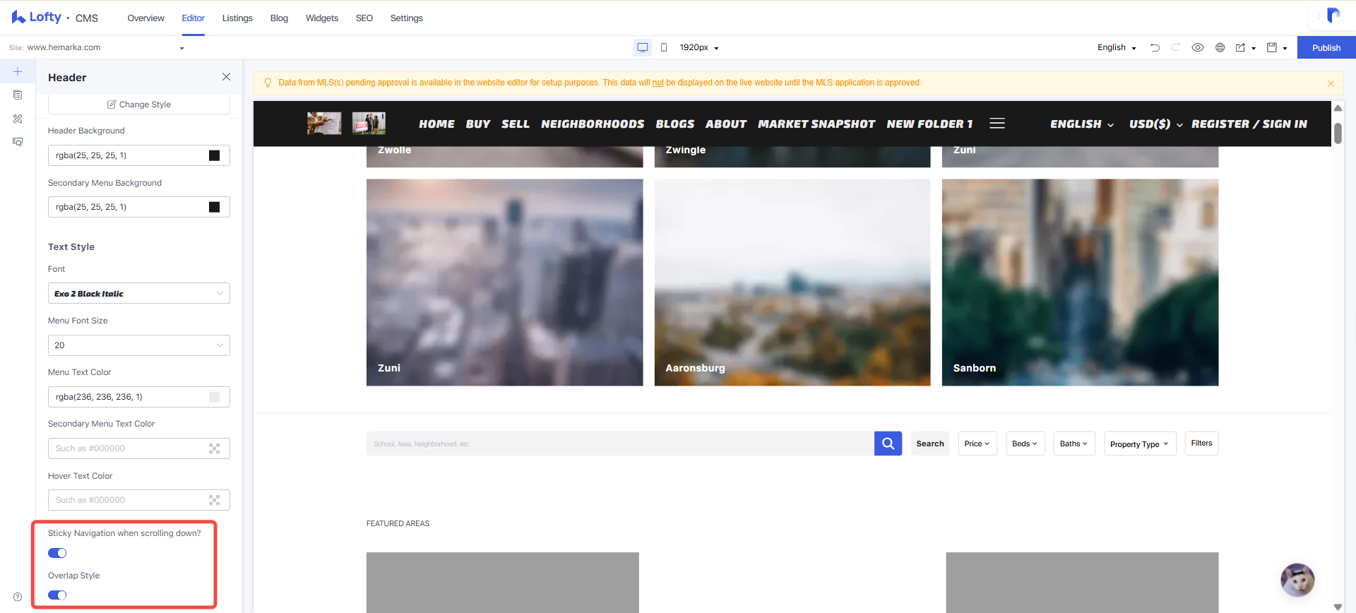
Task: Click REGISTER / SIGN IN link
Action: click(x=1249, y=124)
